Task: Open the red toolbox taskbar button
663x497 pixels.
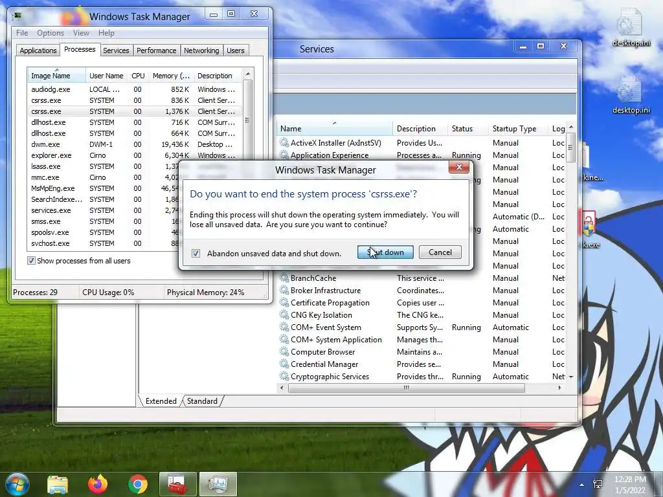Action: click(177, 484)
